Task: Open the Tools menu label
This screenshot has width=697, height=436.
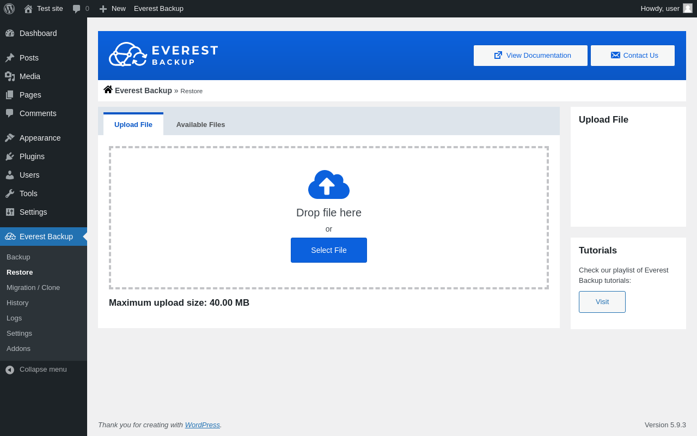Action: (x=28, y=193)
